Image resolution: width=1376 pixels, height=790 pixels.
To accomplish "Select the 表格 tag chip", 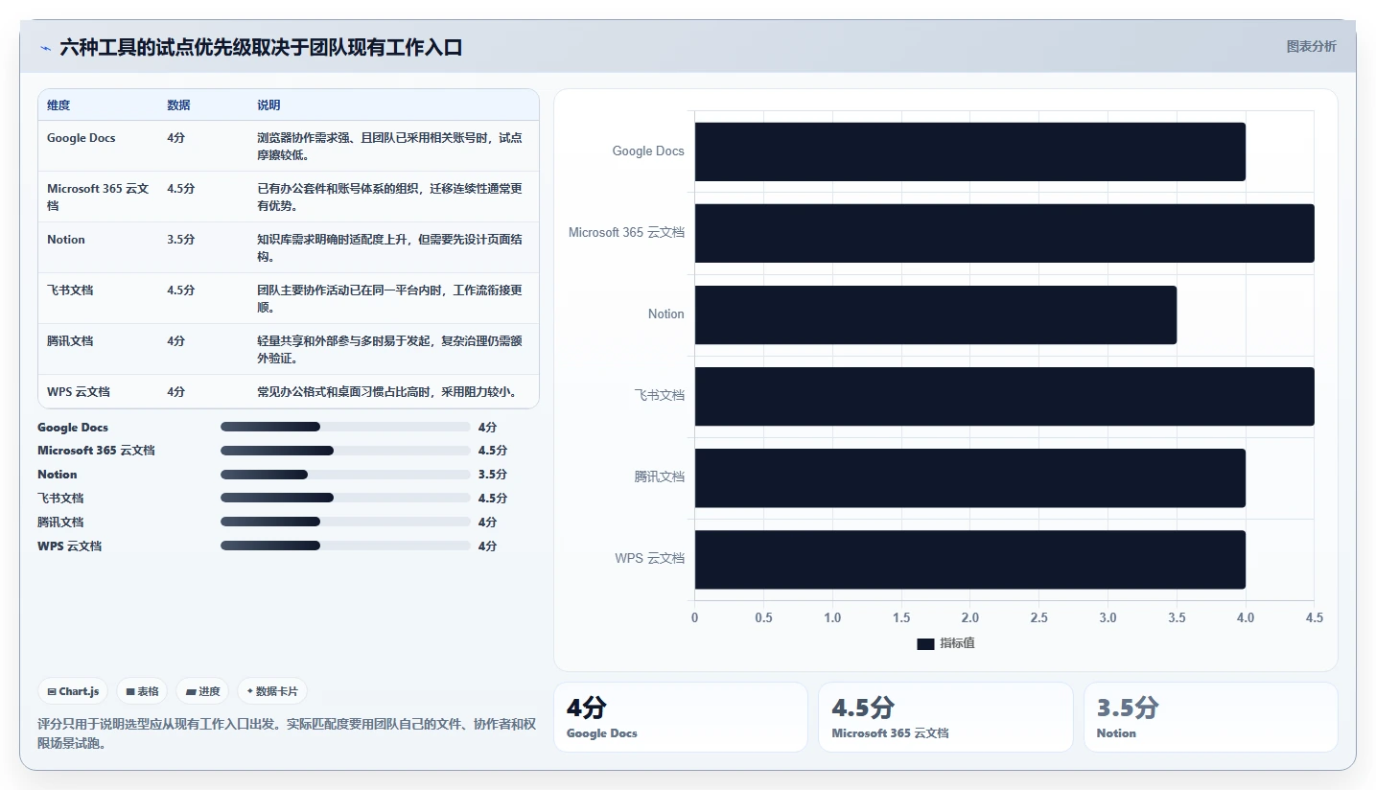I will point(142,691).
